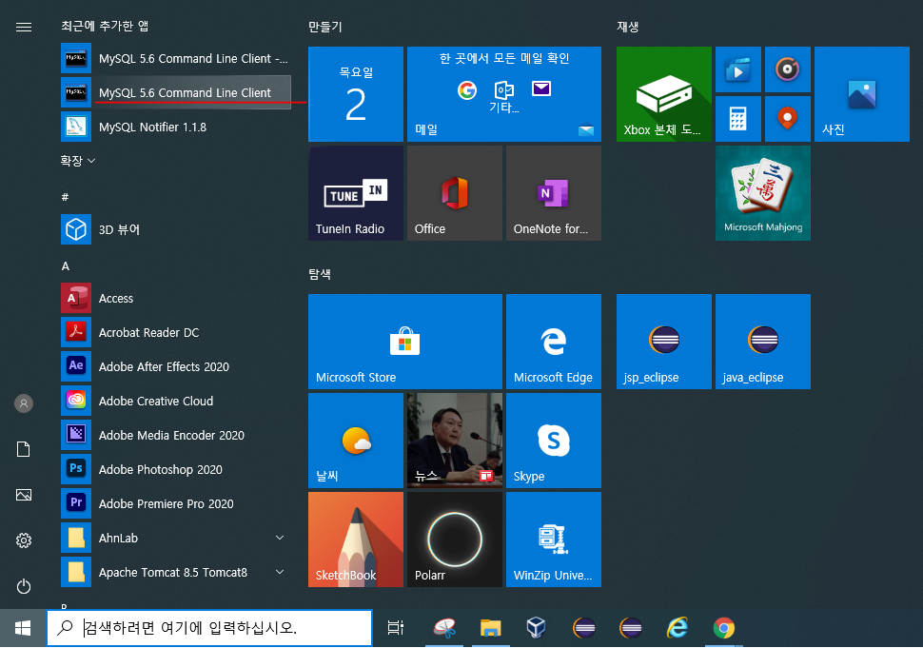
Task: Expand the Apache Tomcat 8.5 Tomcat8 folder
Action: tap(175, 572)
